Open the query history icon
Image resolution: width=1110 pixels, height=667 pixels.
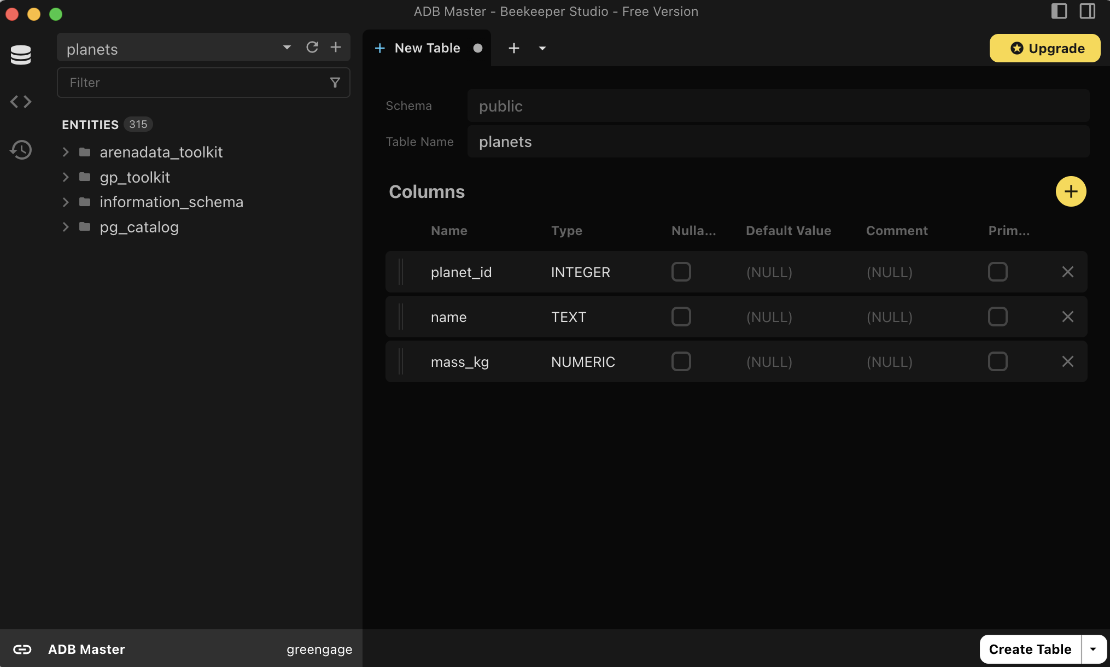21,150
